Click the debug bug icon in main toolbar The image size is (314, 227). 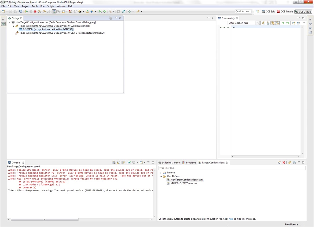[x=129, y=11]
